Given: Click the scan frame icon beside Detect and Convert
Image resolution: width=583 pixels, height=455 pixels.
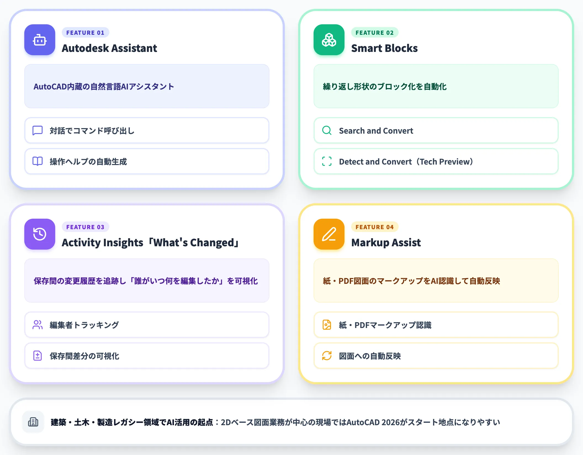Looking at the screenshot, I should click(327, 162).
